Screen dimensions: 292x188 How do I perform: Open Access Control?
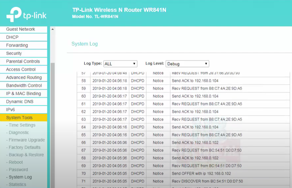click(21, 69)
